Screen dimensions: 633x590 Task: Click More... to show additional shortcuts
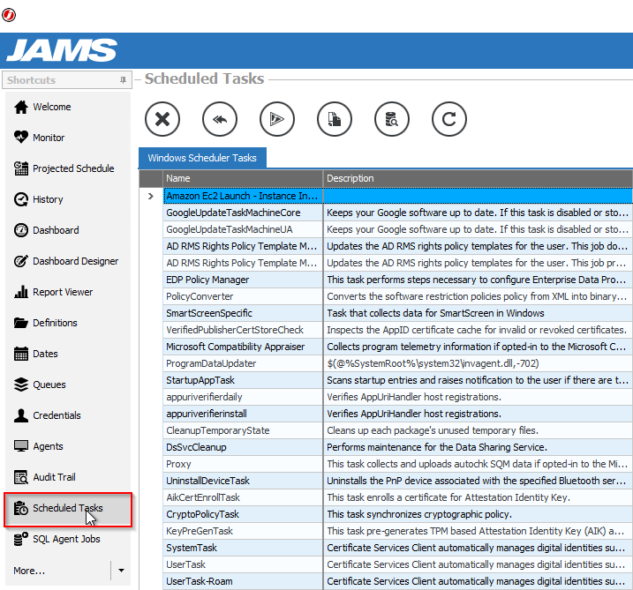pyautogui.click(x=29, y=571)
